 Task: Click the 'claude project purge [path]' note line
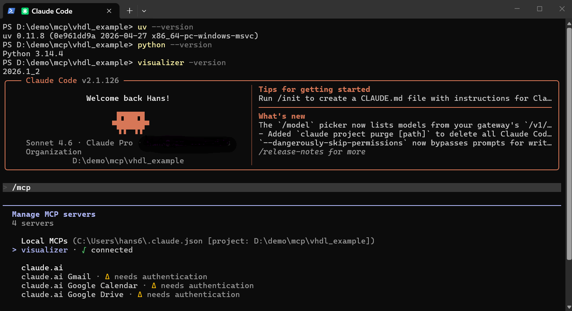pyautogui.click(x=405, y=134)
